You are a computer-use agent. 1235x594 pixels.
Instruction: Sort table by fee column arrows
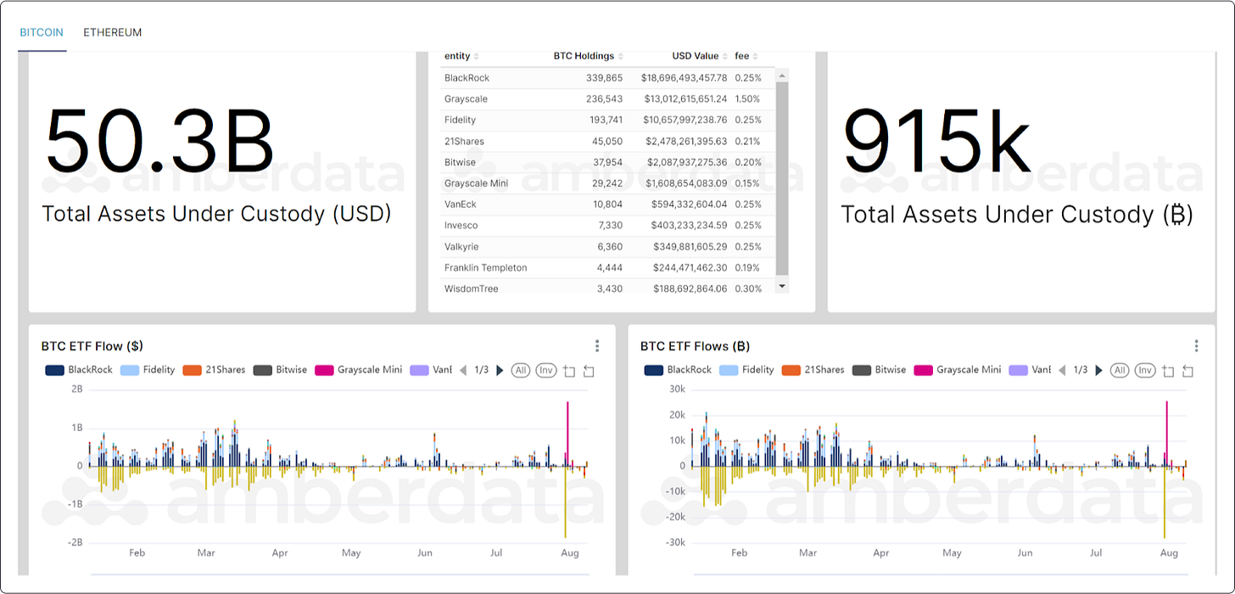(x=755, y=56)
